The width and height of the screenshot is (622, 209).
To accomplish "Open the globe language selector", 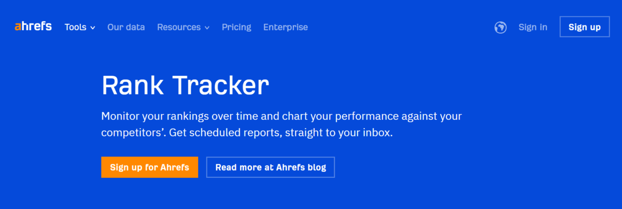I will pos(500,27).
